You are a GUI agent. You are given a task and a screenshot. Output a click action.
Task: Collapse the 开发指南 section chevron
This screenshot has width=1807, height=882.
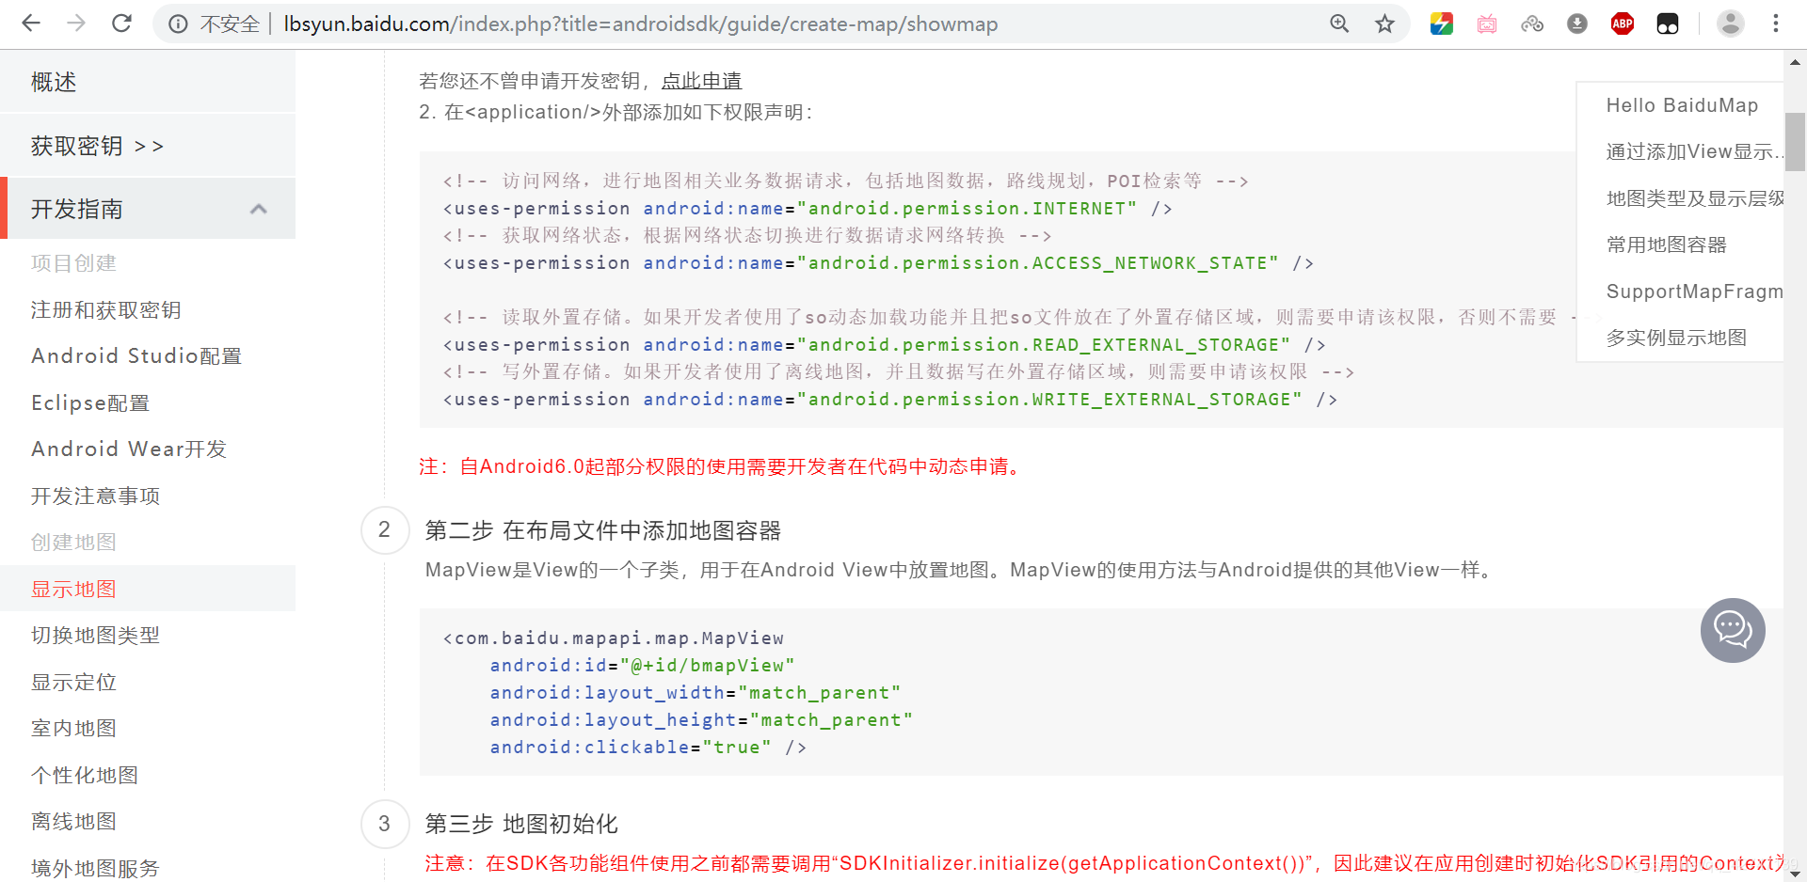259,209
